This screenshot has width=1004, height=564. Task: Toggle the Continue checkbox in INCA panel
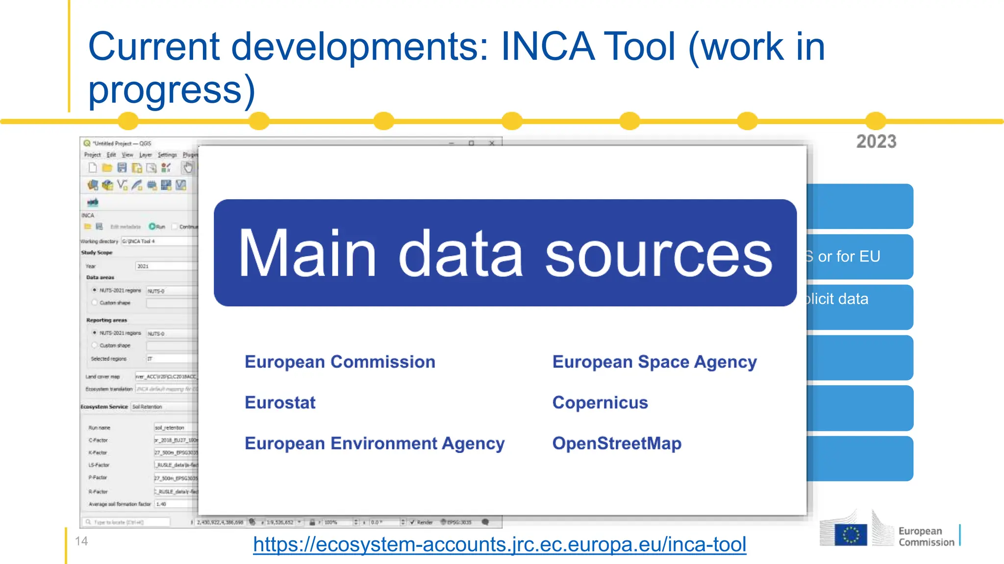coord(175,227)
